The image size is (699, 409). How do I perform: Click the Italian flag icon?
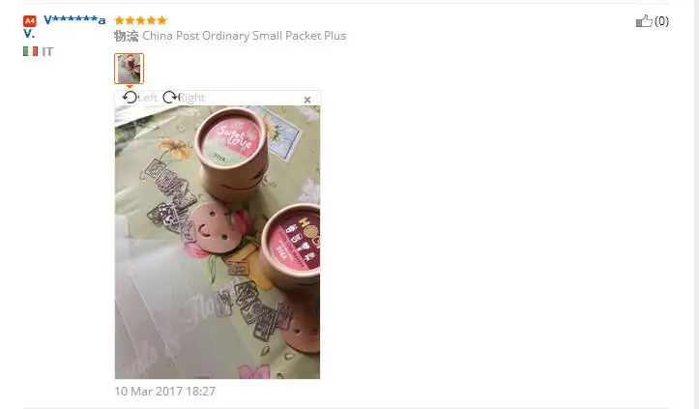coord(30,51)
